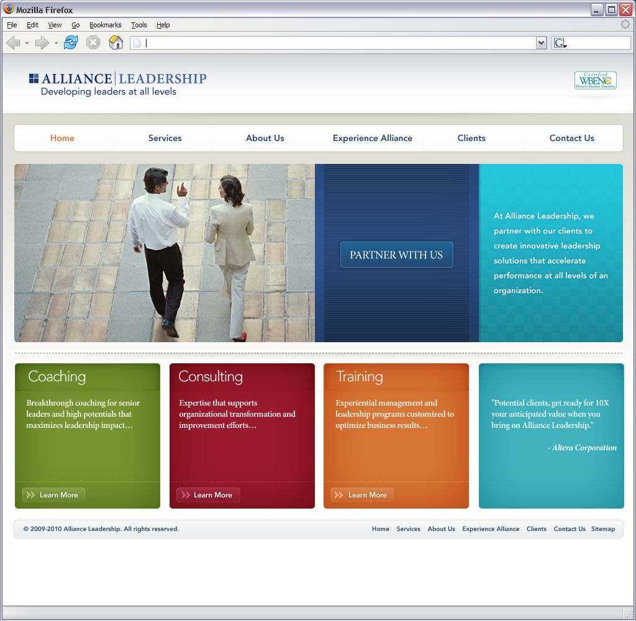This screenshot has width=636, height=621.
Task: Click Learn More under Consulting
Action: click(x=207, y=495)
